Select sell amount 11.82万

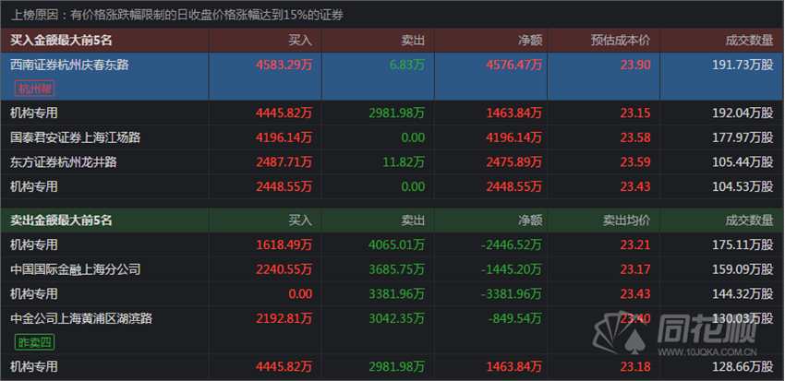[404, 162]
